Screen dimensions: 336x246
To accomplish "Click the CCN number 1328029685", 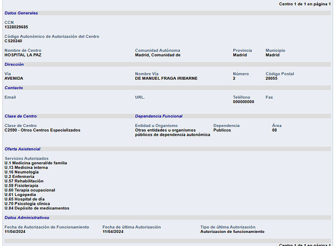I will pos(16,27).
